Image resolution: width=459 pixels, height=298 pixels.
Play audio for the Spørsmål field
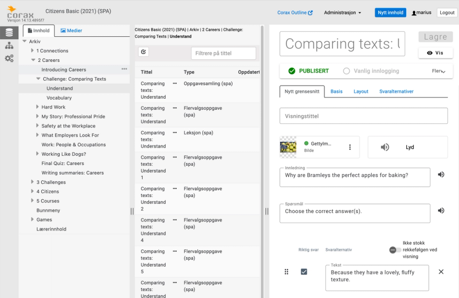coord(441,211)
